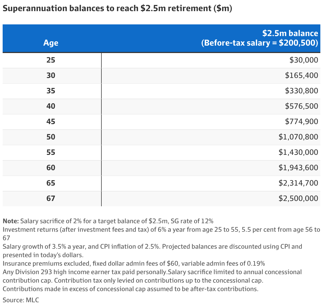This screenshot has width=323, height=307.
Task: Select the age 40 row label
Action: 51,106
